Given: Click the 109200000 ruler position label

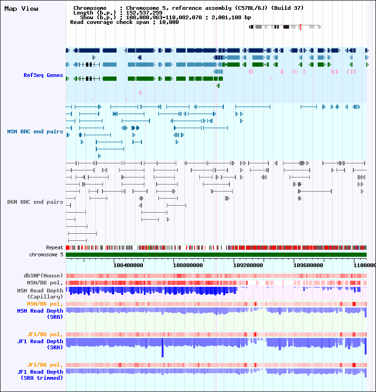Looking at the screenshot, I should point(248,265).
